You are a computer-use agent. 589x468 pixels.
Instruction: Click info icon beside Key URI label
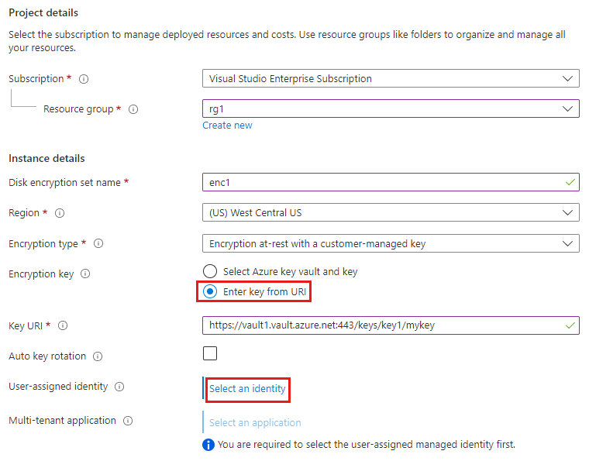click(63, 326)
